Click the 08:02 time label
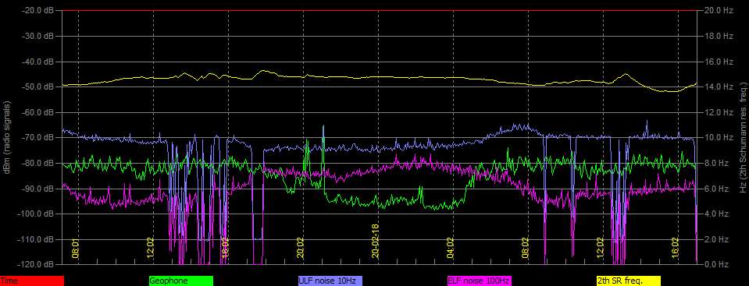Screen dimensions: 749x286 point(525,249)
